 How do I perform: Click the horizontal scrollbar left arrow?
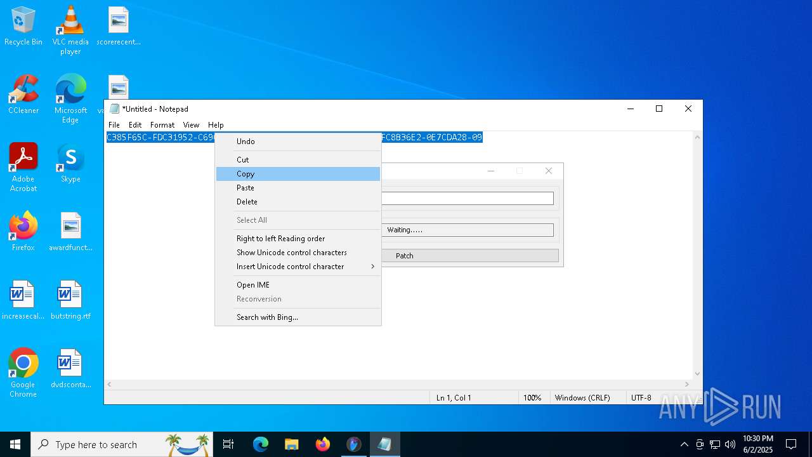110,385
